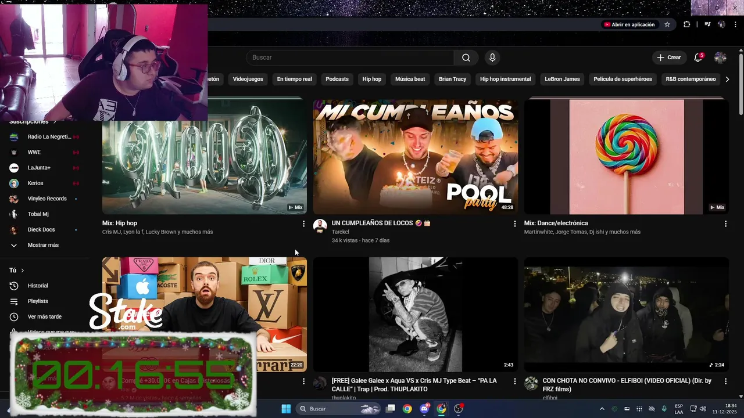Open options for Mix: Dance/electrónica

point(725,224)
